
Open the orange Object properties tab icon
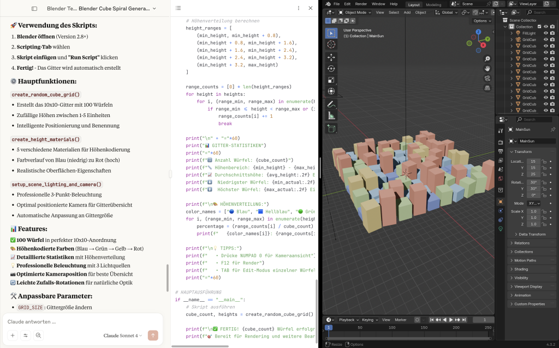[x=501, y=202]
